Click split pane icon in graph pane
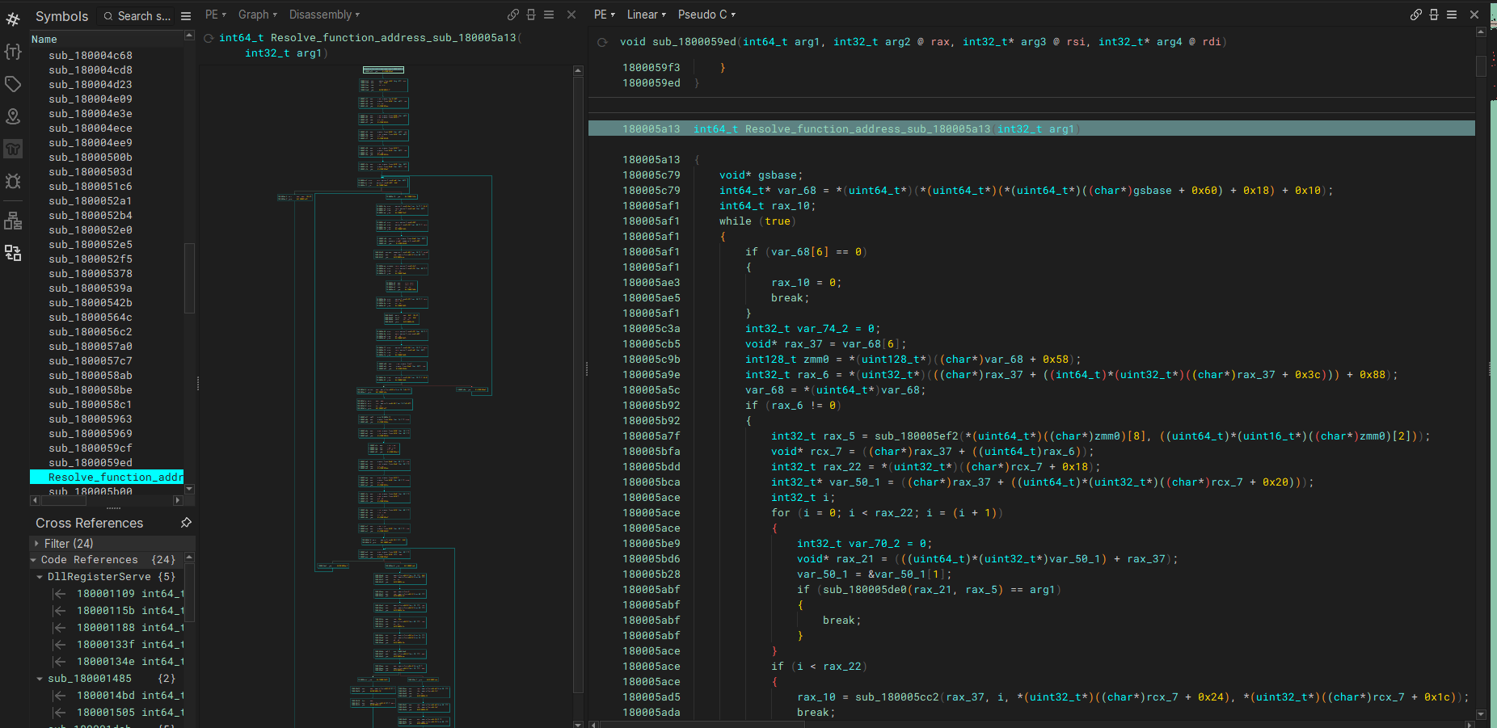Screen dimensions: 1497x728 coord(531,15)
